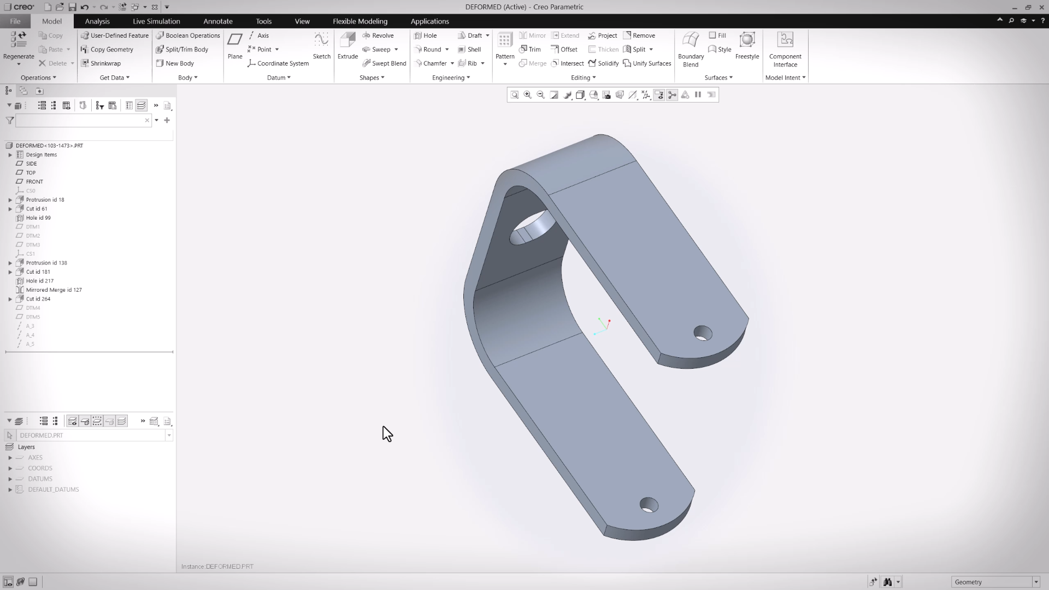Switch to the Folder Browser navigator tab icon
The width and height of the screenshot is (1049, 590).
point(23,91)
